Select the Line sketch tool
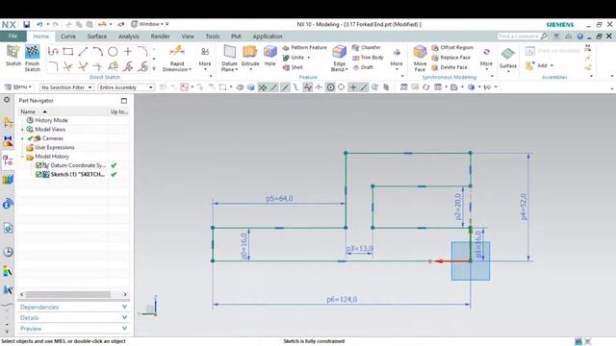 pyautogui.click(x=83, y=51)
